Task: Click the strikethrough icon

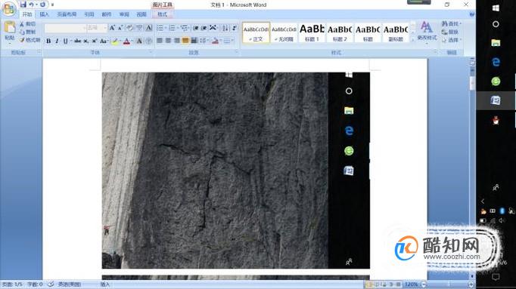Action: 77,41
